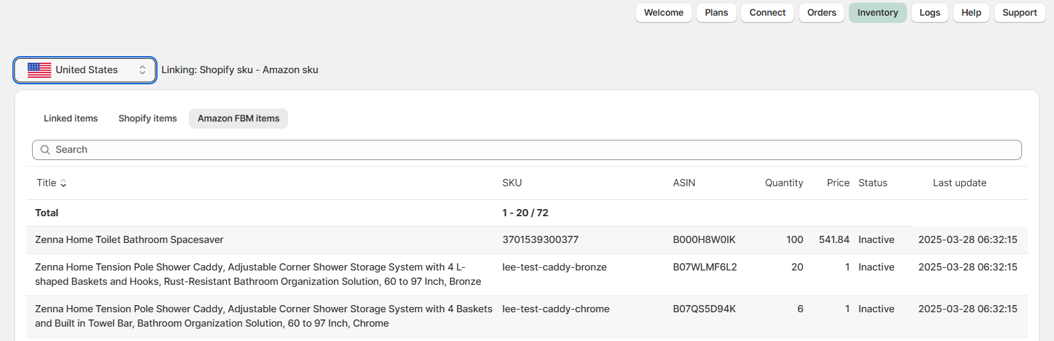Click the Support button
This screenshot has height=341, width=1054.
[1019, 12]
